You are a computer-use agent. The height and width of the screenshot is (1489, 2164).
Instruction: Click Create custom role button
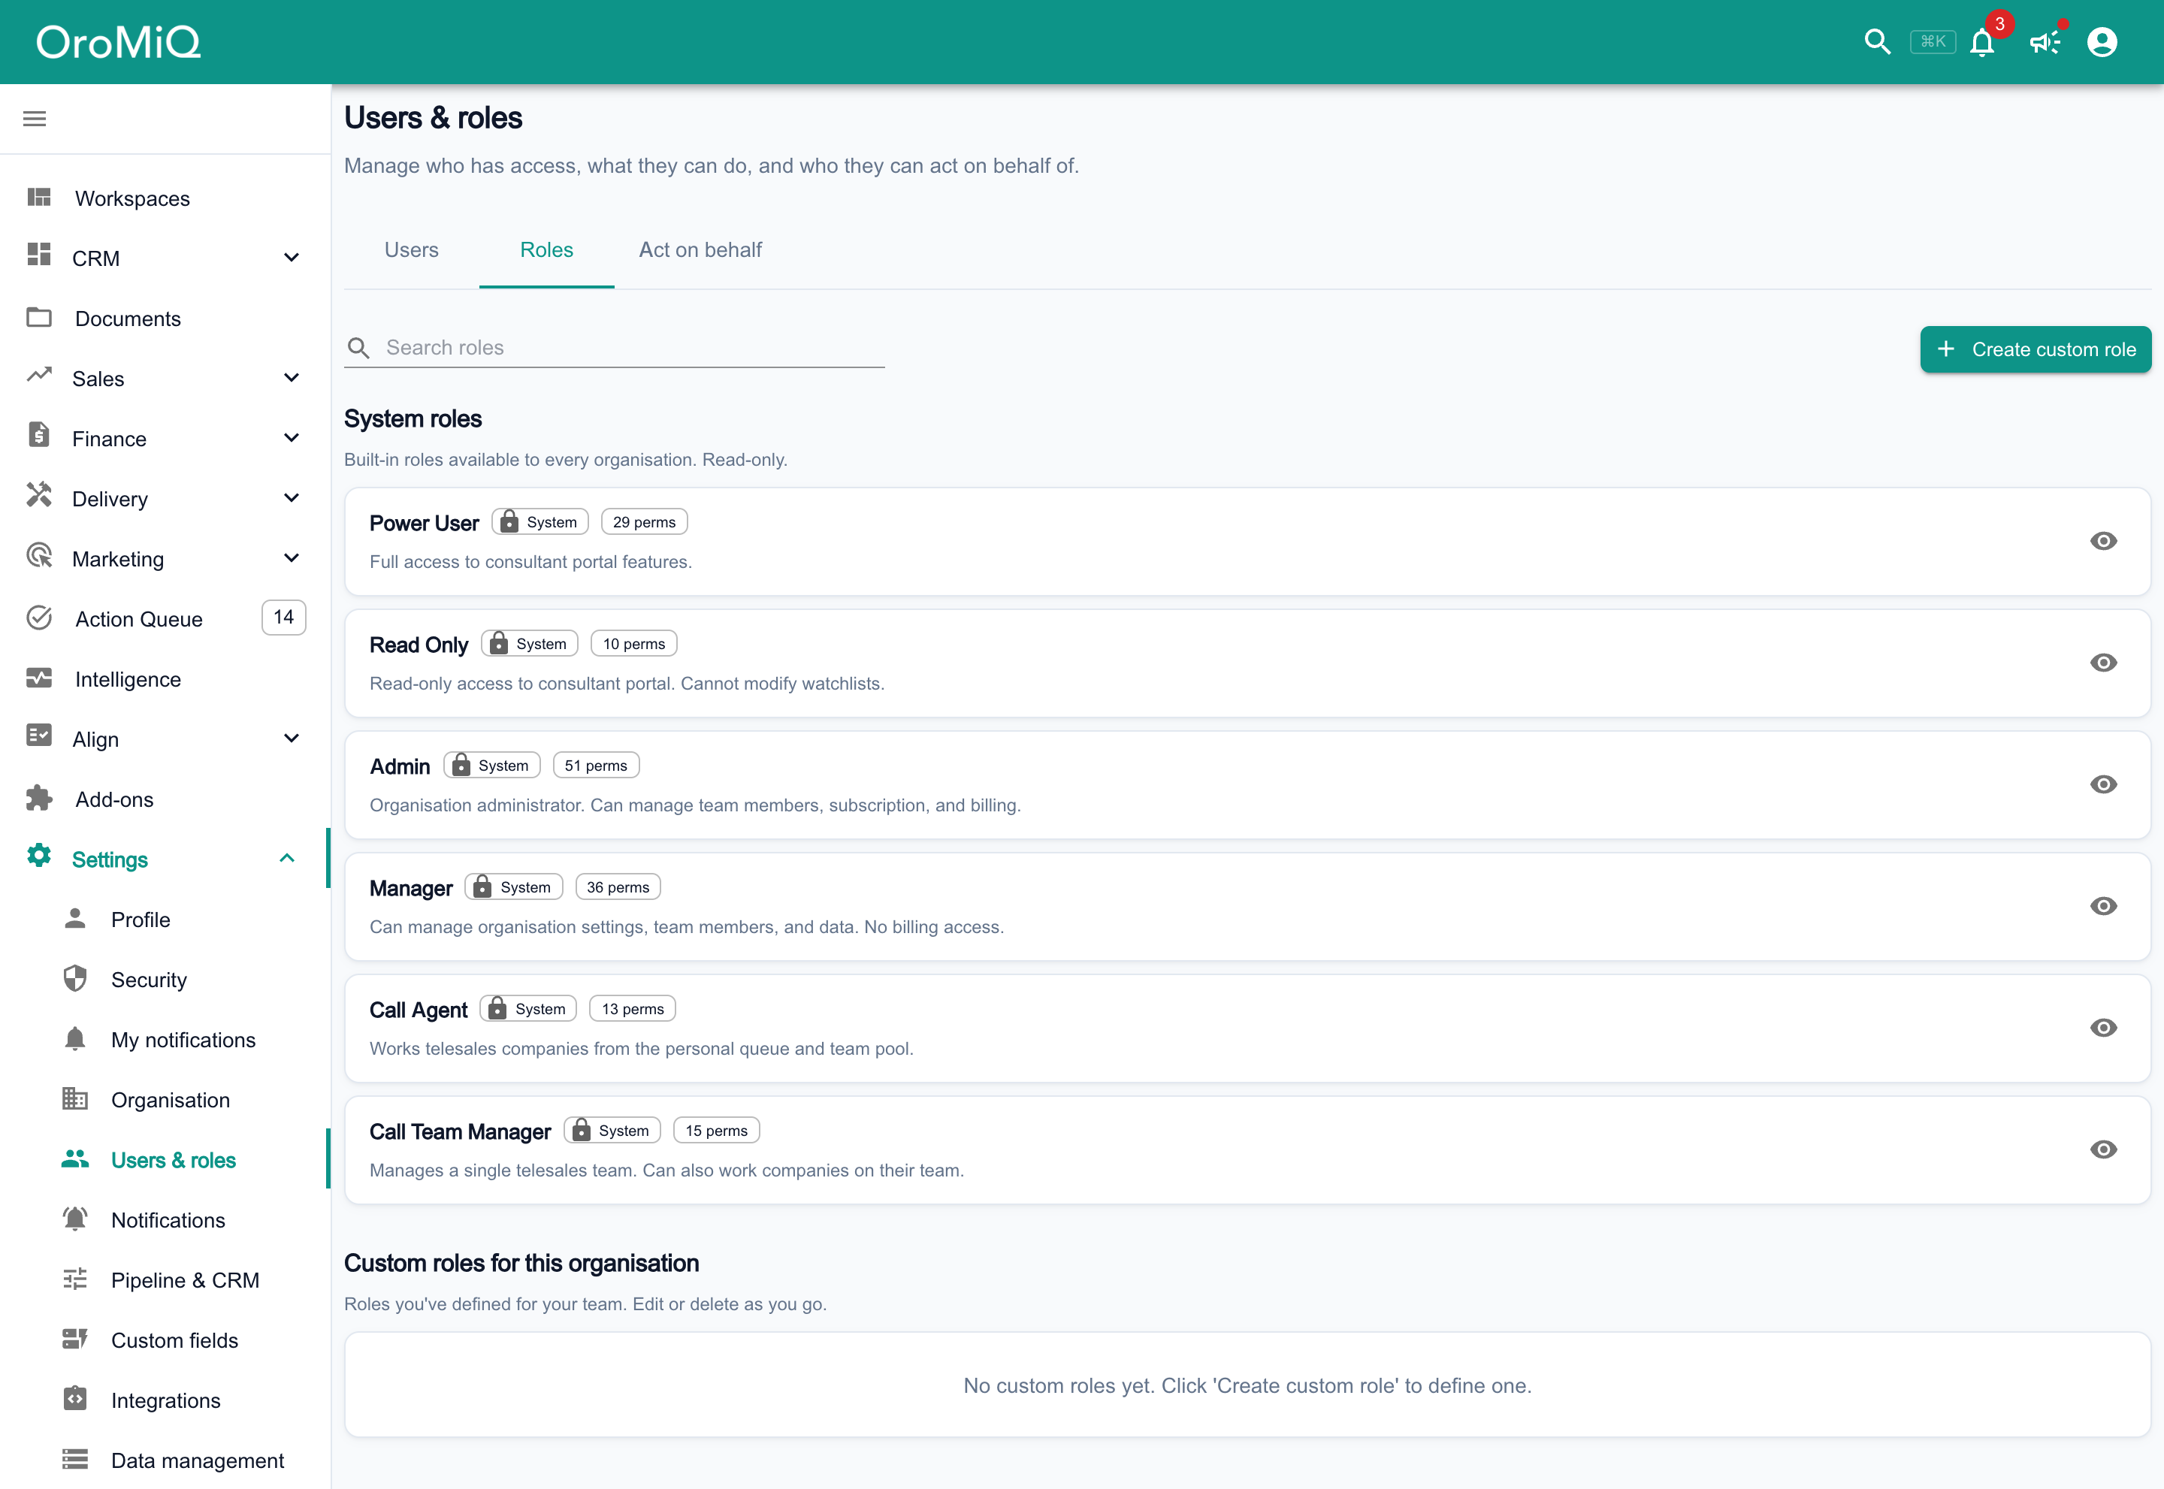tap(2036, 349)
